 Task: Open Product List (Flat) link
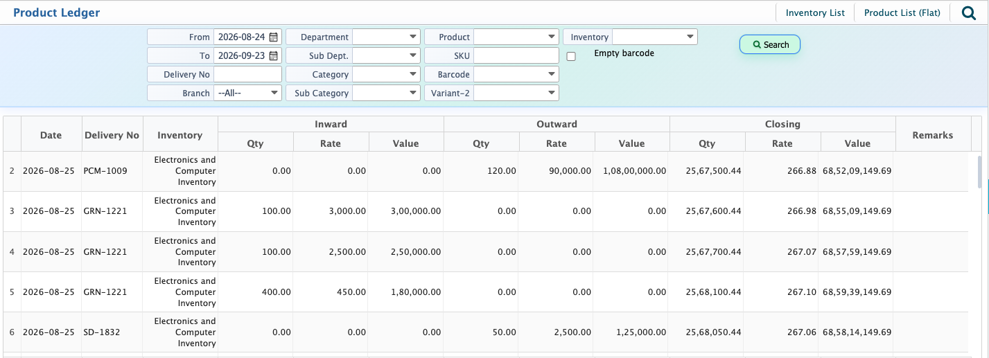pos(902,12)
